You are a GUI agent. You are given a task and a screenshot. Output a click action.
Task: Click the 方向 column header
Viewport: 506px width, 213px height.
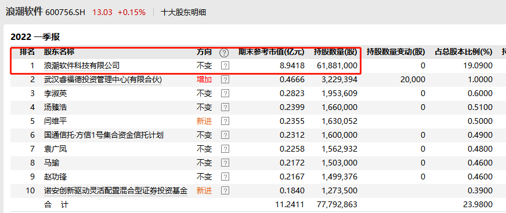click(204, 52)
